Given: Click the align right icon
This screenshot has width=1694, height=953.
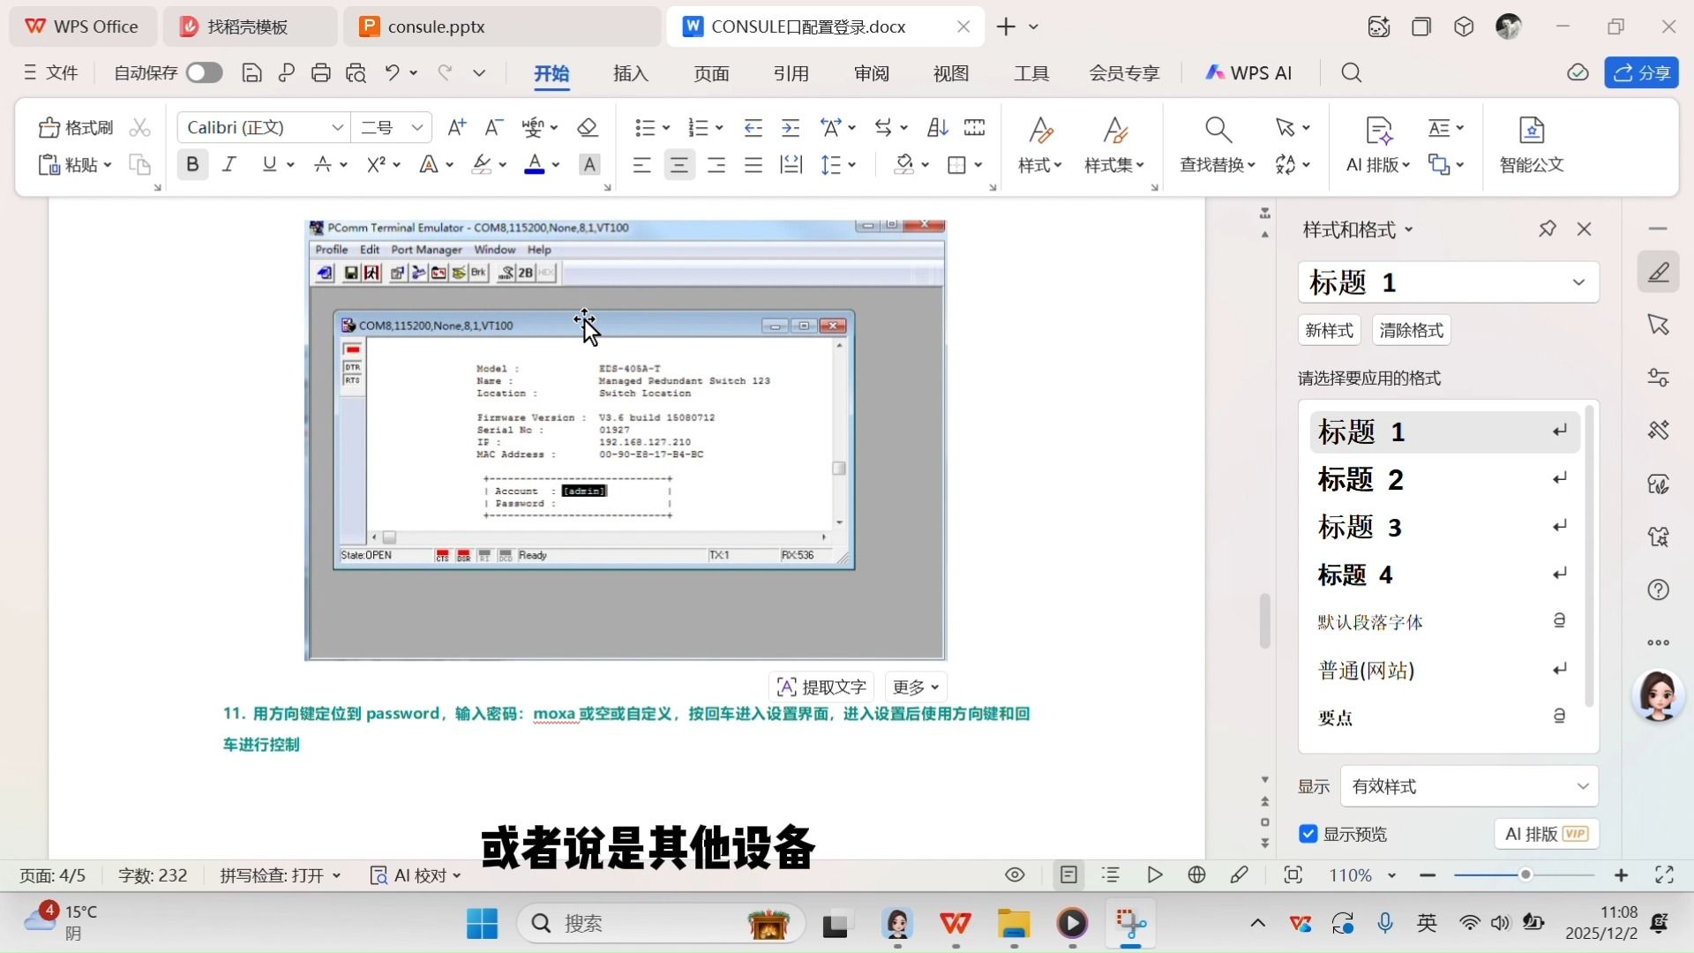Looking at the screenshot, I should (716, 165).
